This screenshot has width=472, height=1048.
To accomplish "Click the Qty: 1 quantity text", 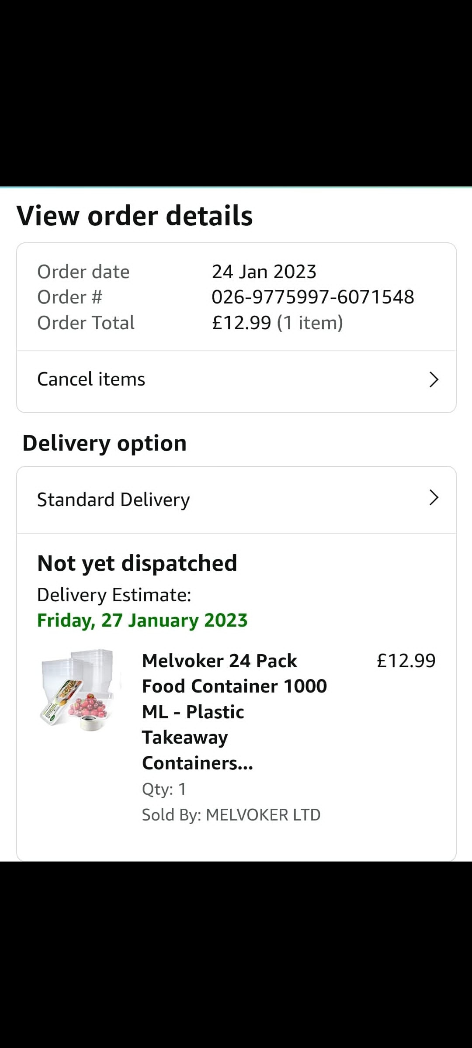I will 164,789.
